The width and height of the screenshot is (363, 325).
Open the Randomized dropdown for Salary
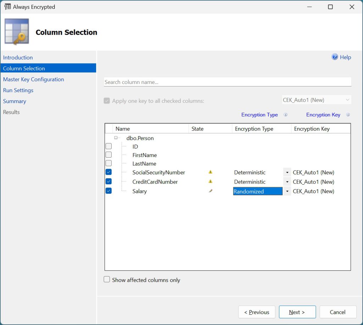click(x=286, y=191)
